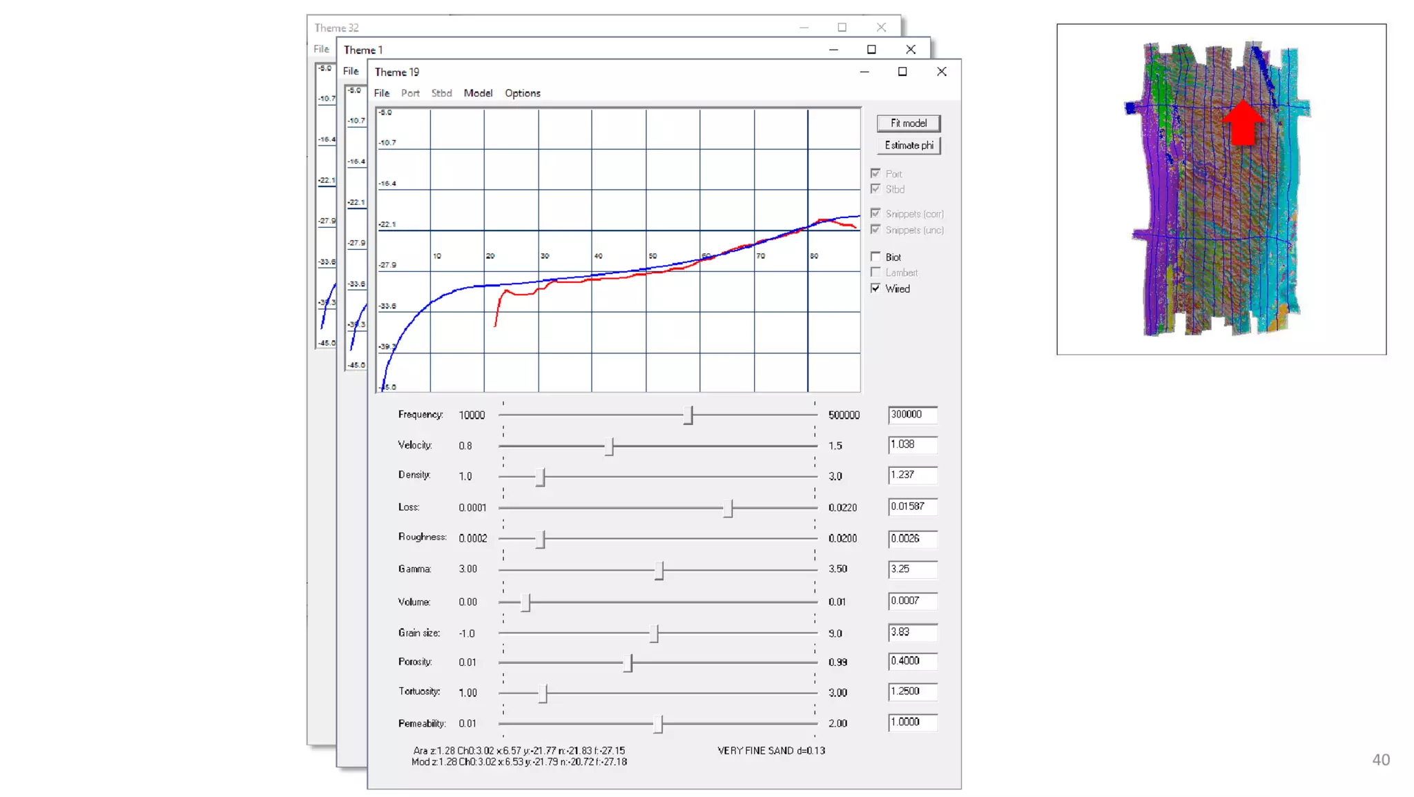Click the Frequency value field 300000
The width and height of the screenshot is (1414, 797).
tap(912, 415)
